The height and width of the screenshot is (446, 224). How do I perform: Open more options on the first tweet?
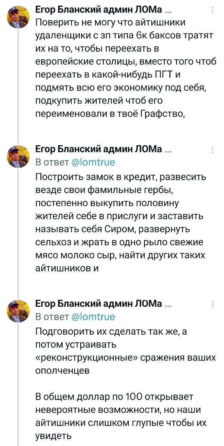(213, 11)
